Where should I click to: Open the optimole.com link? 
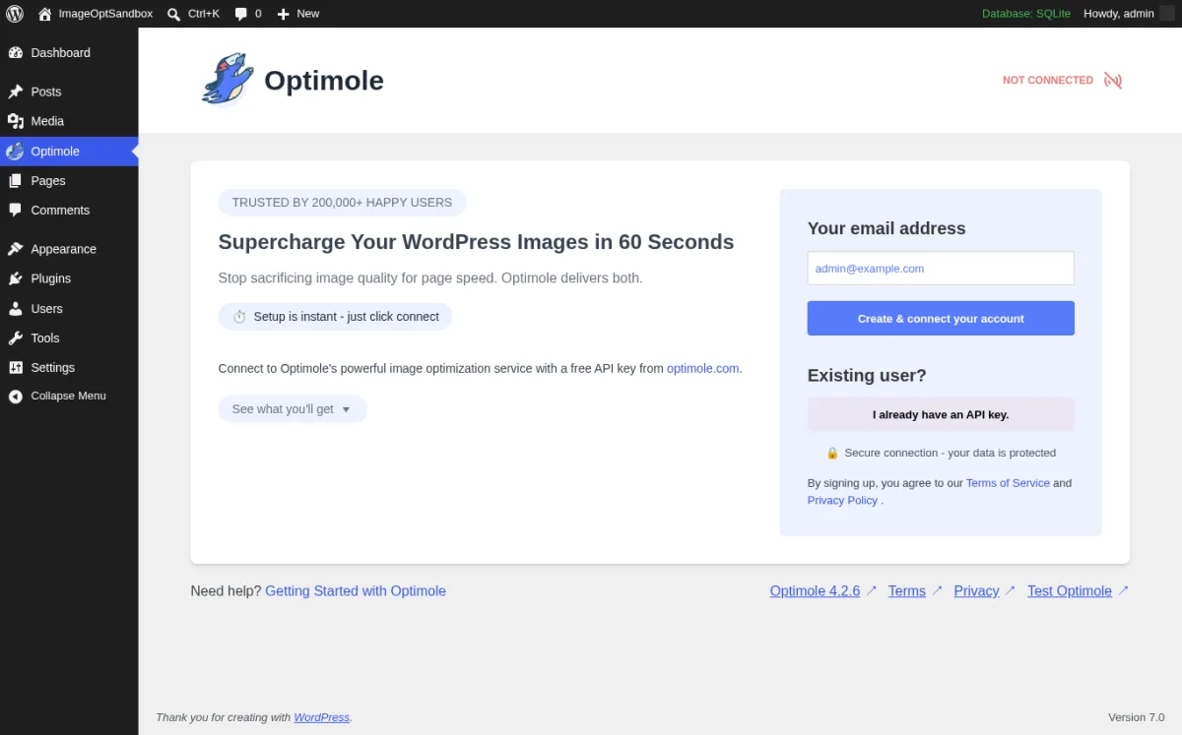pyautogui.click(x=702, y=369)
